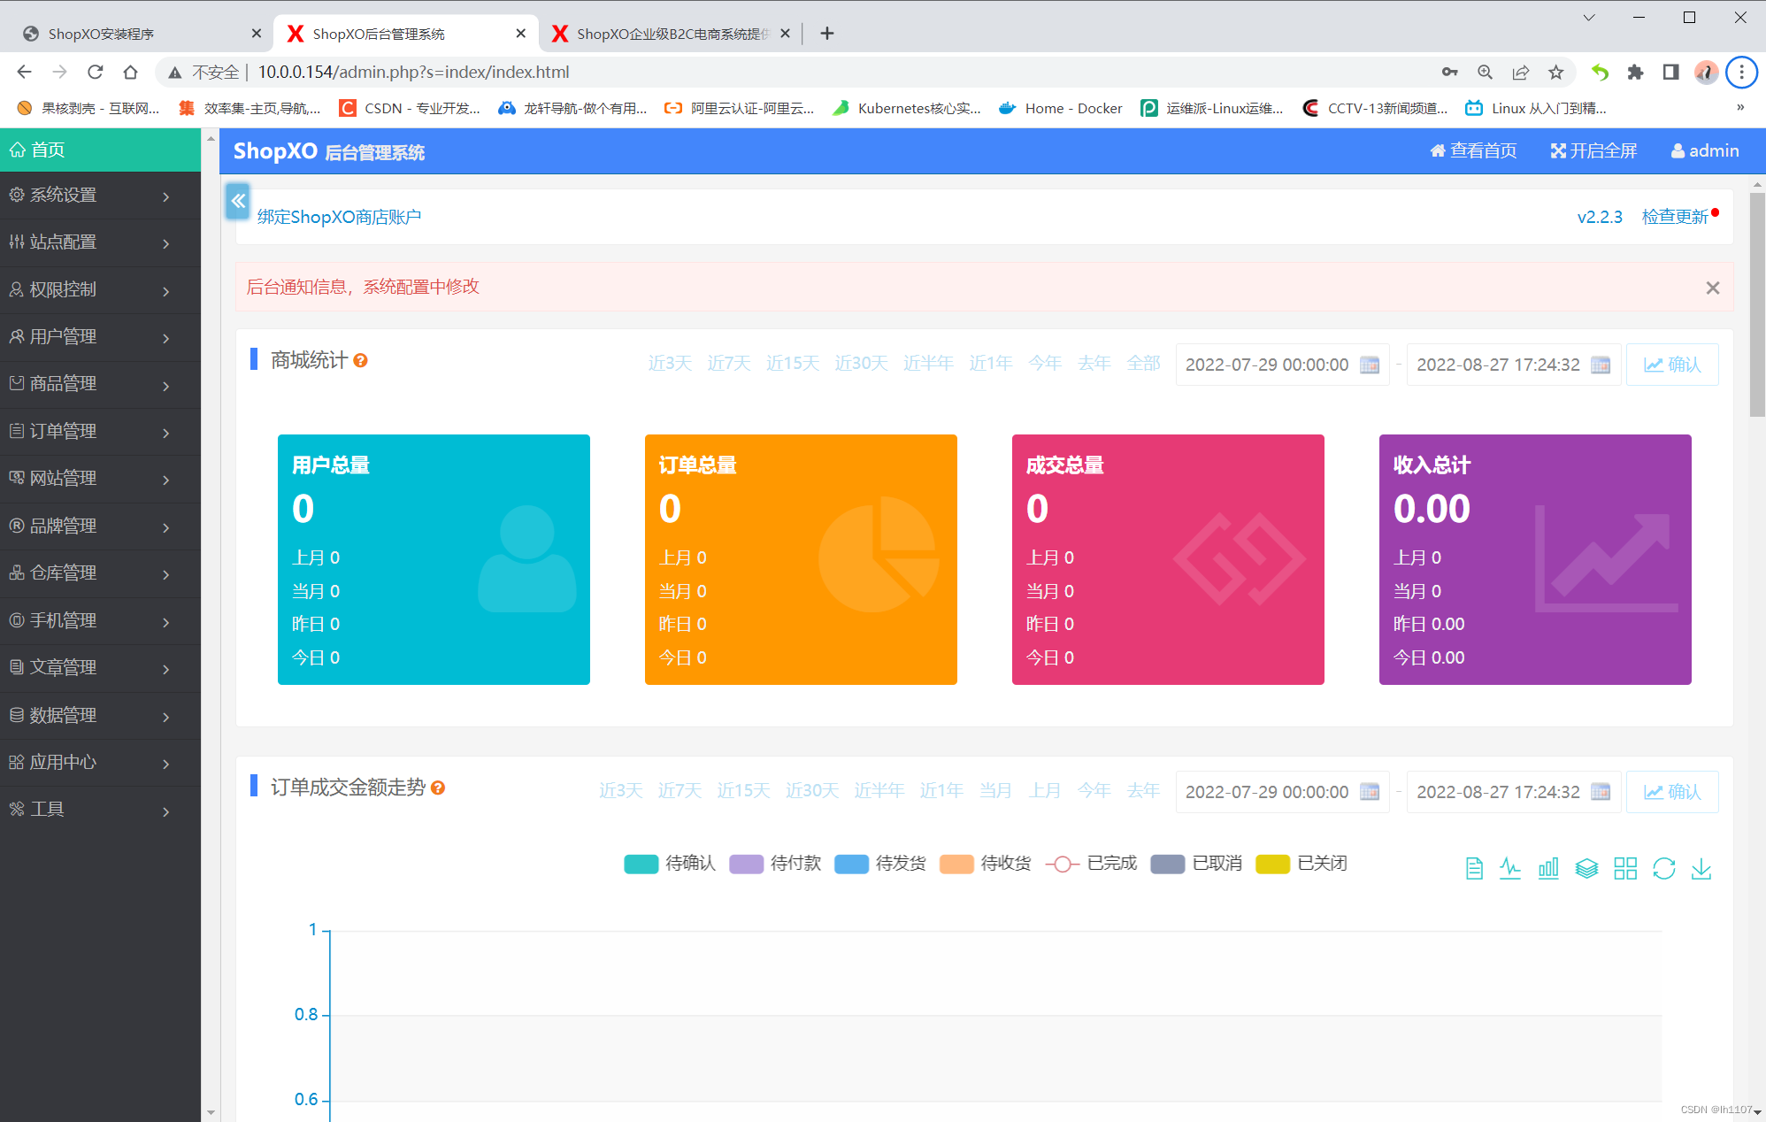The width and height of the screenshot is (1766, 1122).
Task: Toggle 已关闭 legend series
Action: pyautogui.click(x=1301, y=864)
